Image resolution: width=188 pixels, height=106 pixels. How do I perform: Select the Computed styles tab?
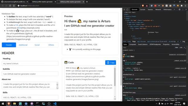pos(132,44)
